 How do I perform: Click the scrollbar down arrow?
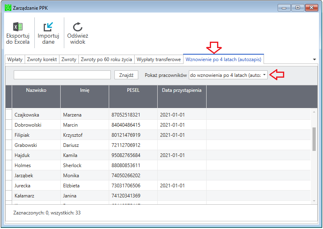[x=314, y=201]
